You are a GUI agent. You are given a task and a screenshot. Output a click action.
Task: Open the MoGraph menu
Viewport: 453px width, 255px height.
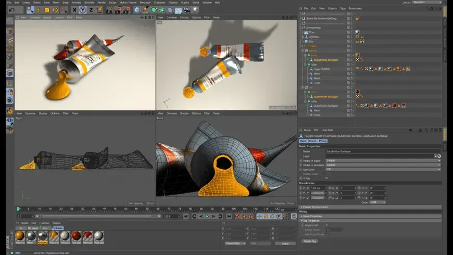pos(145,2)
